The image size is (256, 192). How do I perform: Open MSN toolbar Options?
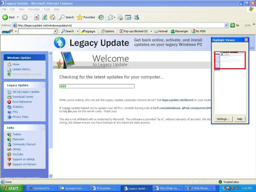(107, 31)
